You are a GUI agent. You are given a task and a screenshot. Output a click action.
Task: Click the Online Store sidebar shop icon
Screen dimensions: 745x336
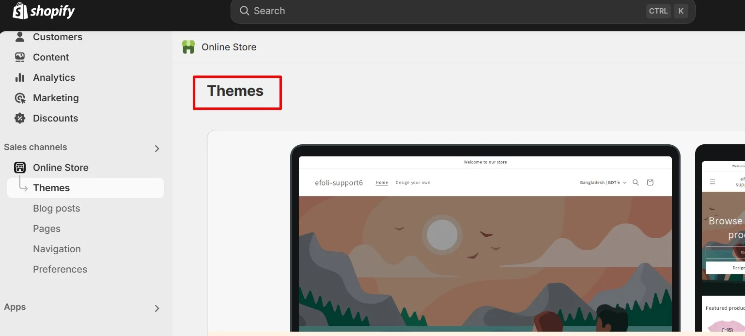click(20, 168)
